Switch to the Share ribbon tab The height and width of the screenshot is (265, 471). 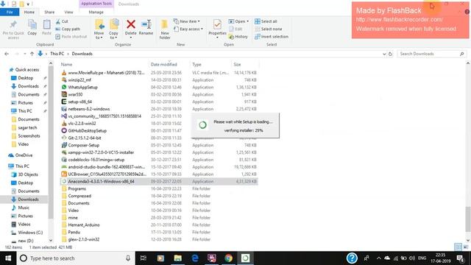49,12
